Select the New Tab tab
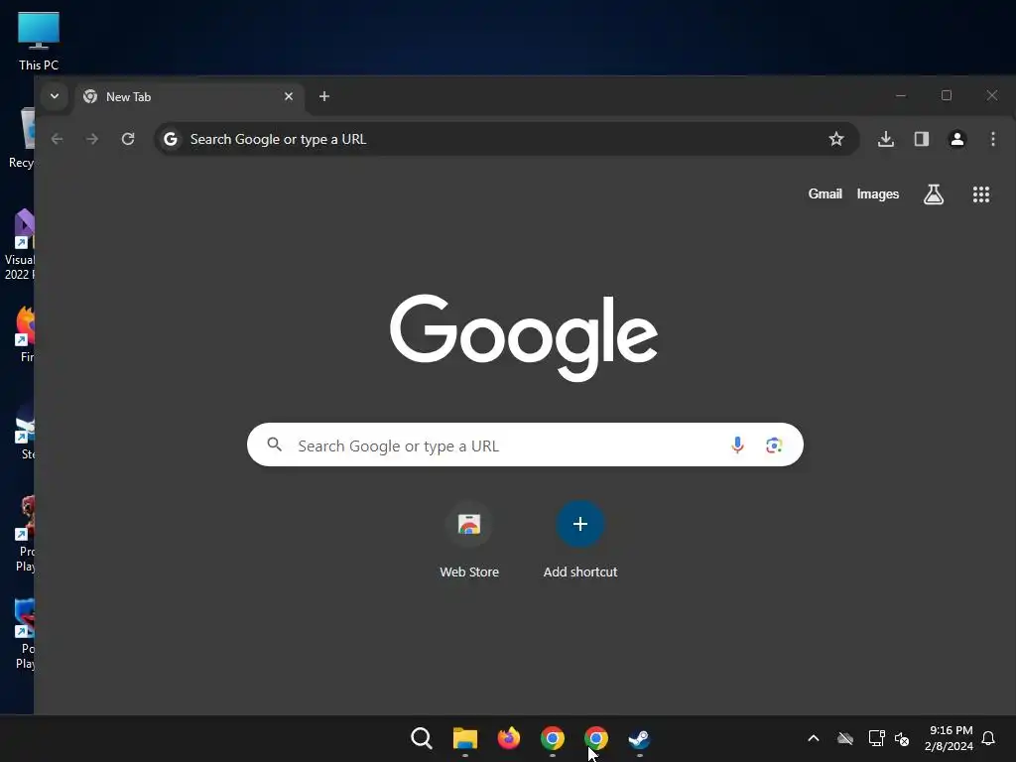1016x762 pixels. click(190, 97)
